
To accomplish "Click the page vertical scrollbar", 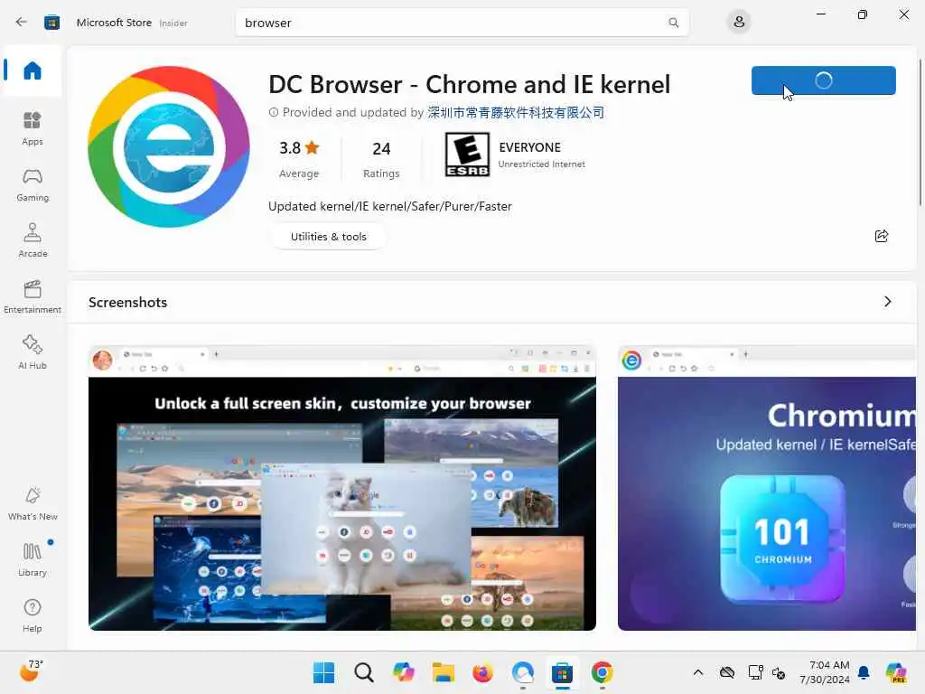I will point(920,133).
